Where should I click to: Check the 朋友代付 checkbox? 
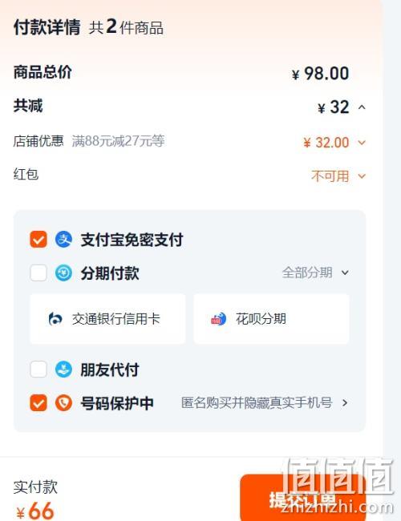coord(38,370)
